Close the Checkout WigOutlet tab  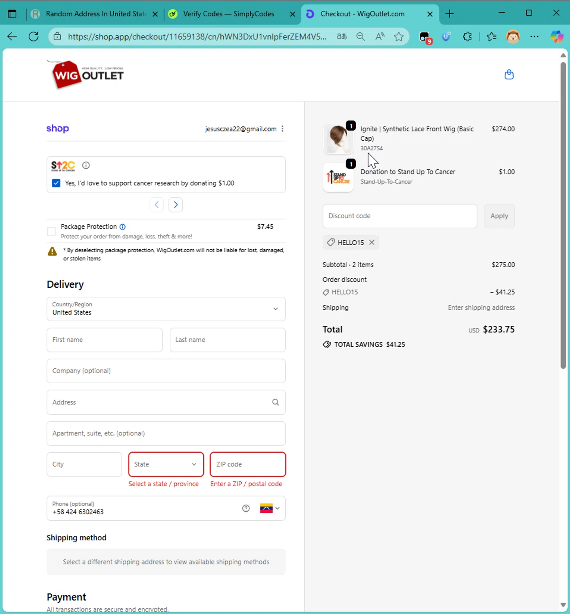click(x=430, y=14)
